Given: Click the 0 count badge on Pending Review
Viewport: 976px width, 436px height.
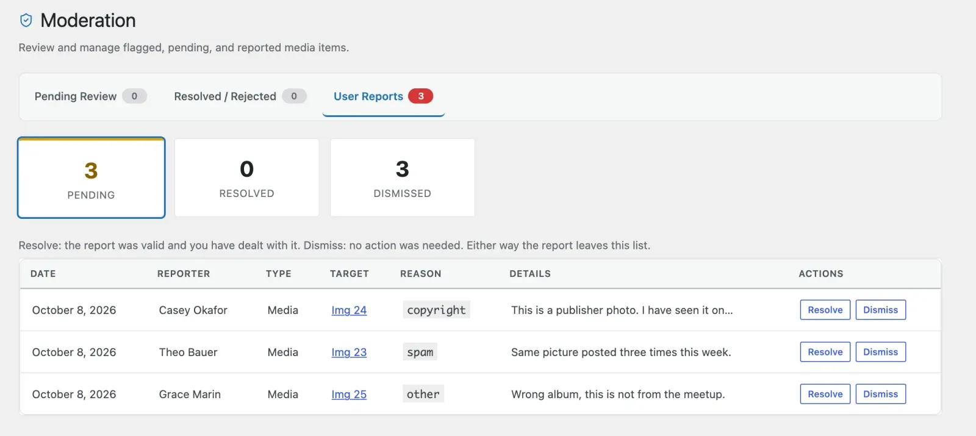Looking at the screenshot, I should click(x=134, y=96).
